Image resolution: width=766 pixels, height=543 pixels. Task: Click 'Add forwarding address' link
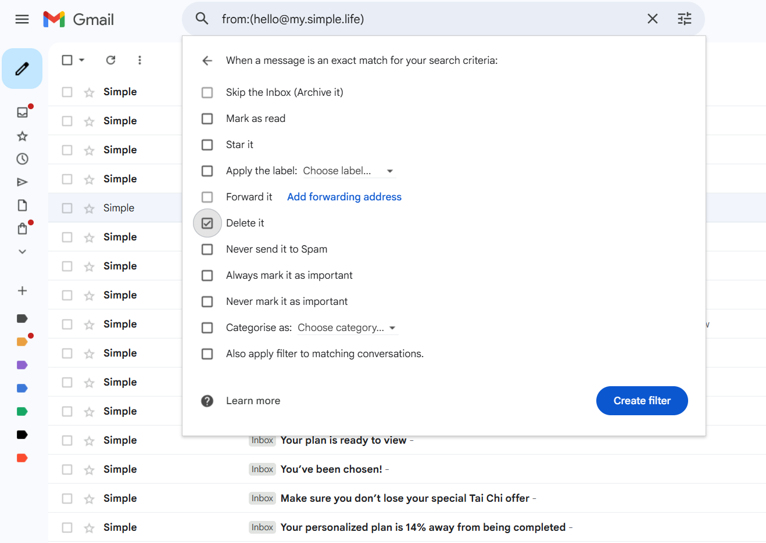344,197
